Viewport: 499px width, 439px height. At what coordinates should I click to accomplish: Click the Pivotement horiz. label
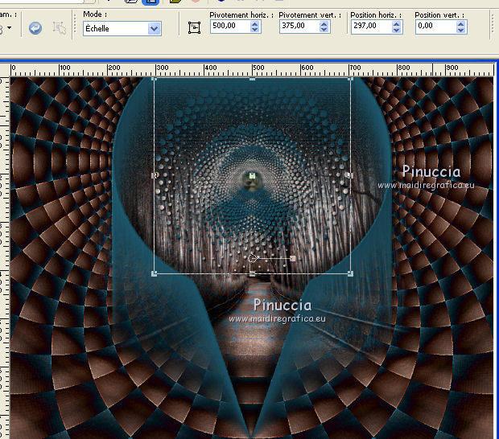pos(241,15)
